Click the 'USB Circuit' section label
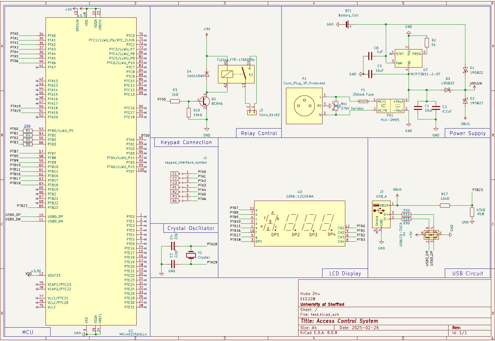The width and height of the screenshot is (495, 341). click(x=468, y=273)
